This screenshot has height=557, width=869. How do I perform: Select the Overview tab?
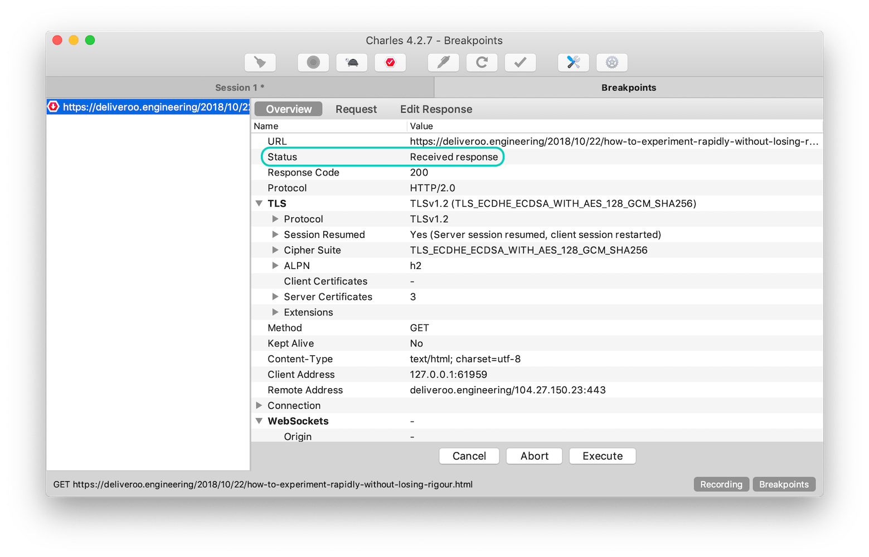coord(289,109)
